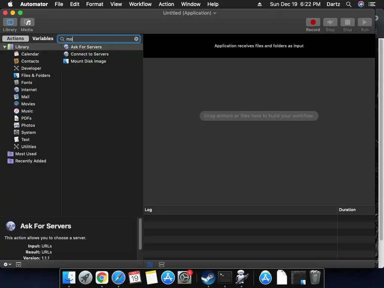Select the Contacts category
This screenshot has width=384, height=288.
pos(30,61)
